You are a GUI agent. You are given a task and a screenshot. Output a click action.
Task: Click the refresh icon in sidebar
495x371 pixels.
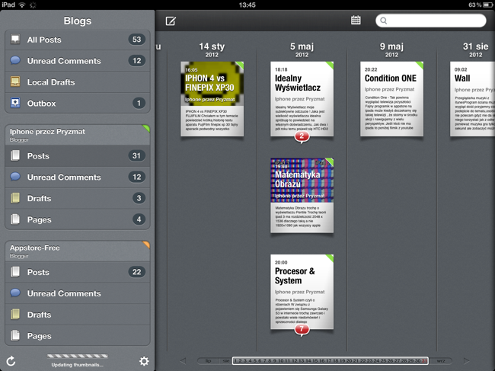point(11,361)
